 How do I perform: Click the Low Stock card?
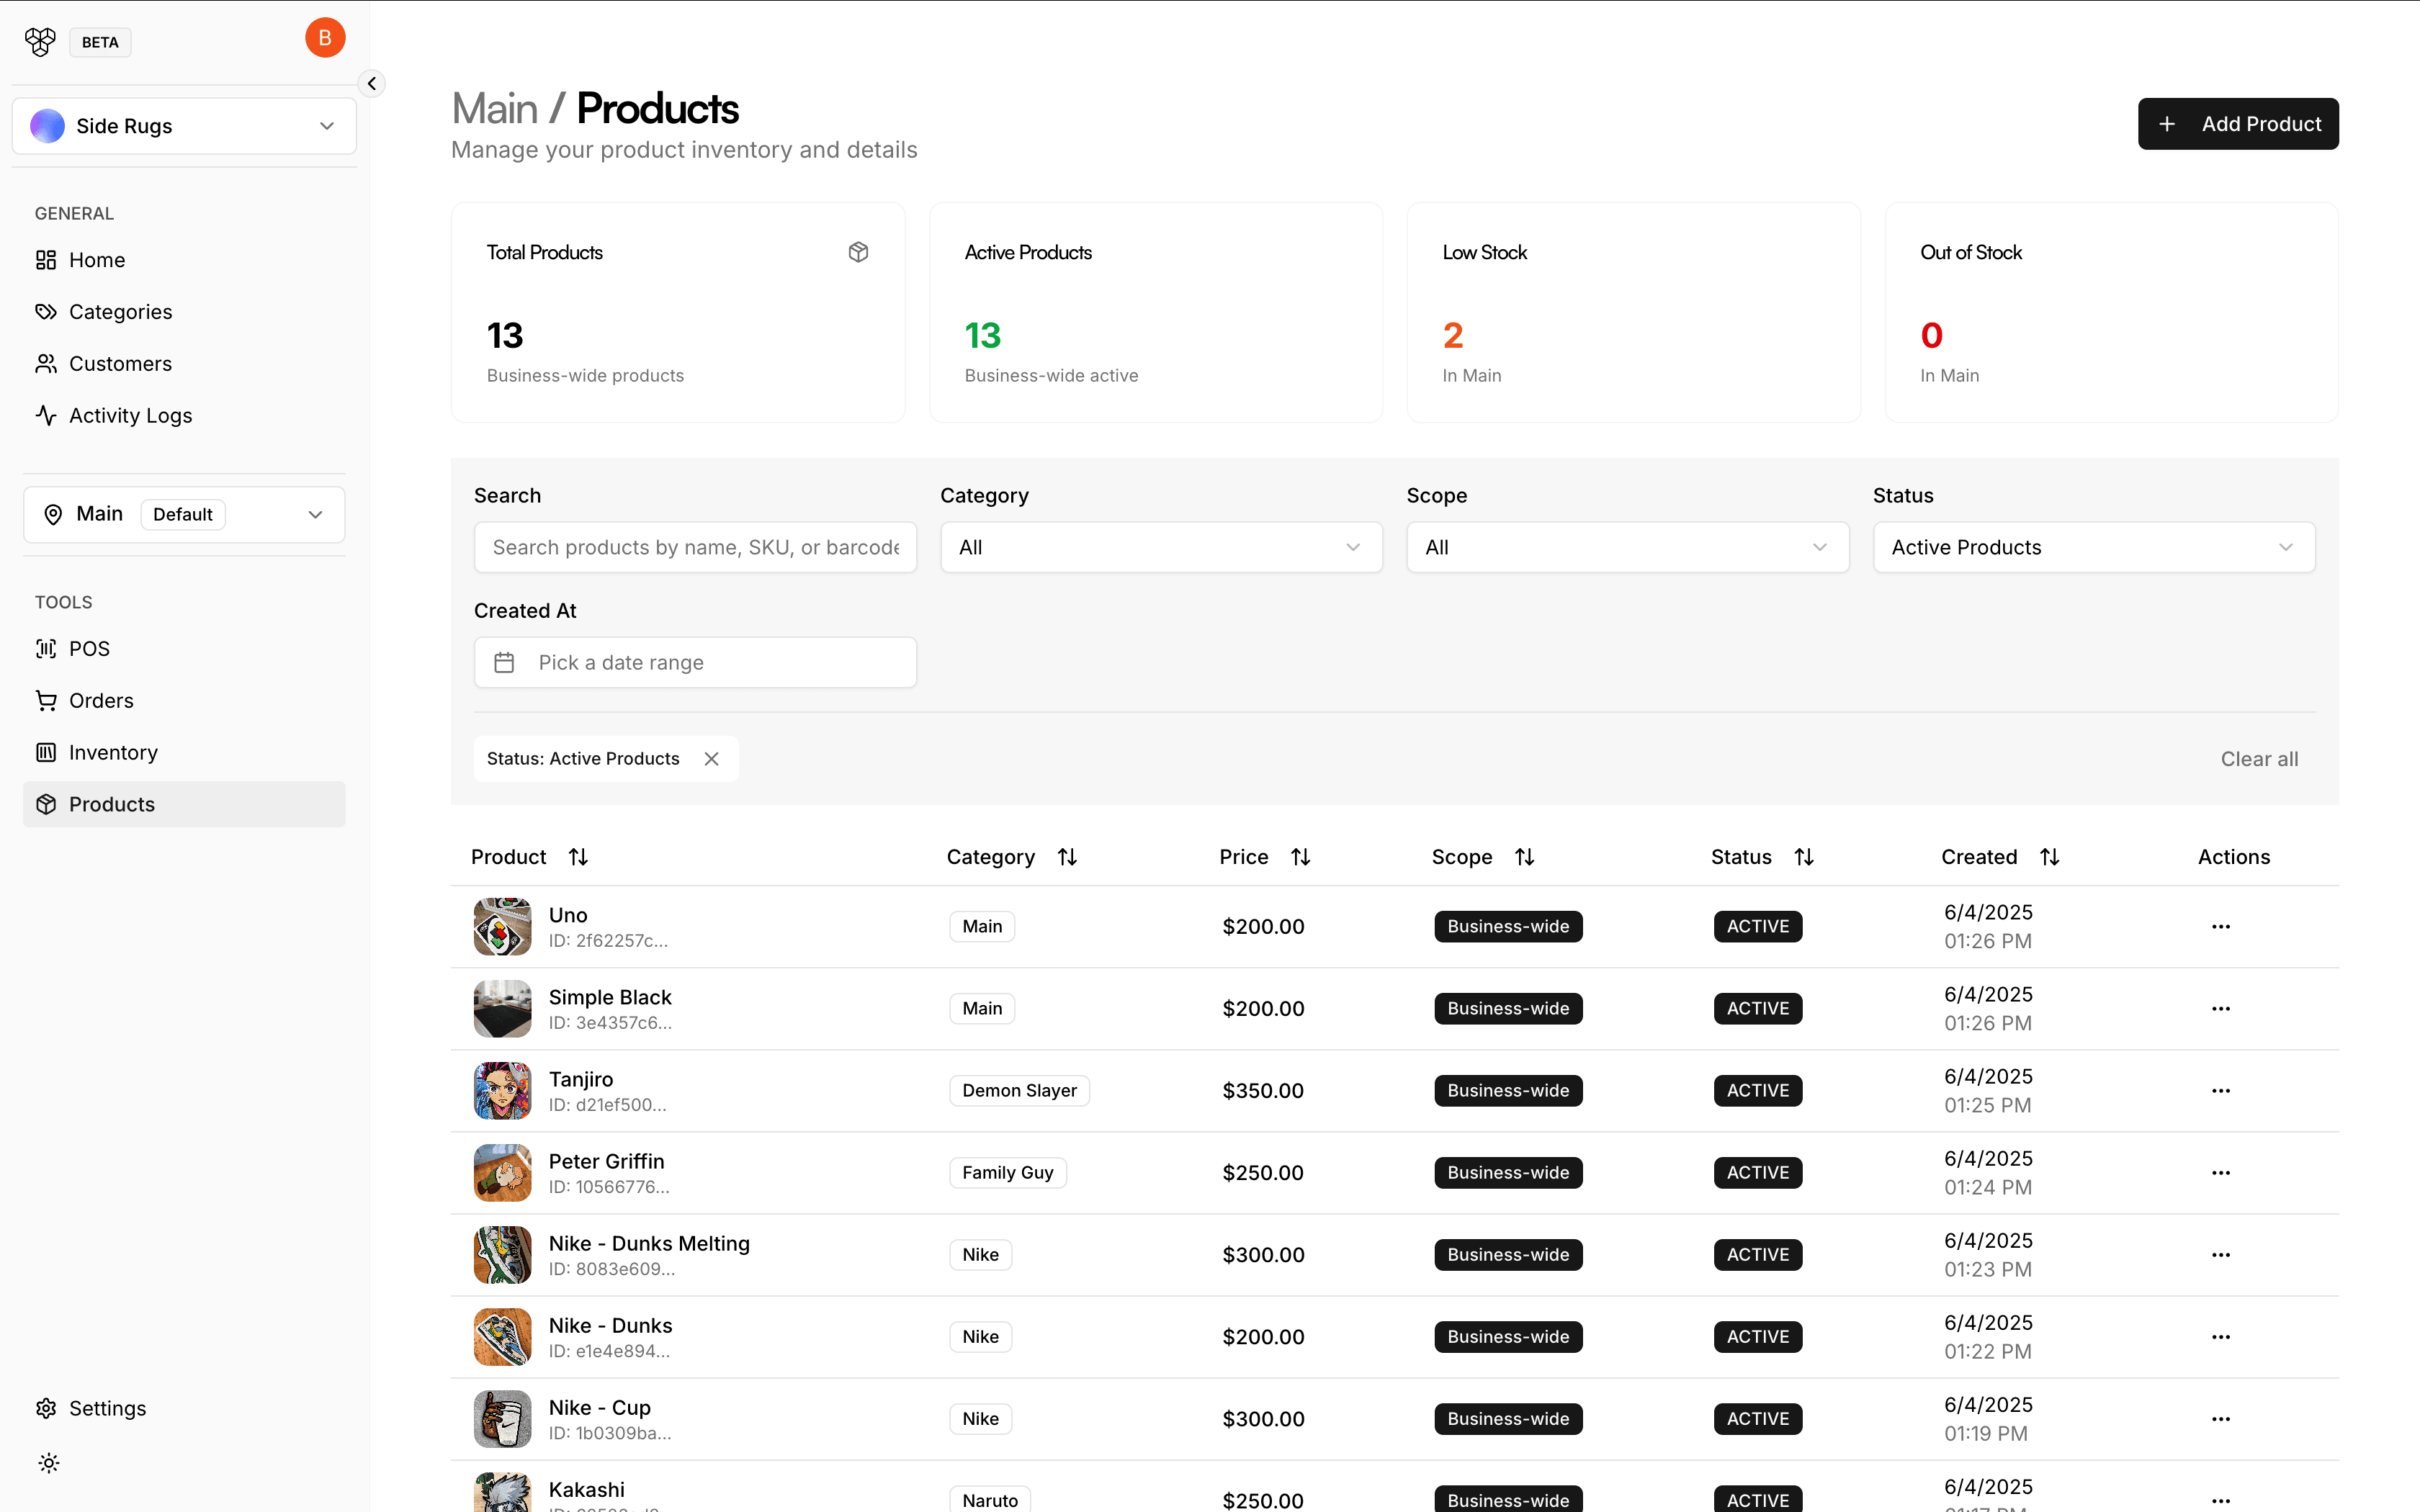click(1633, 313)
